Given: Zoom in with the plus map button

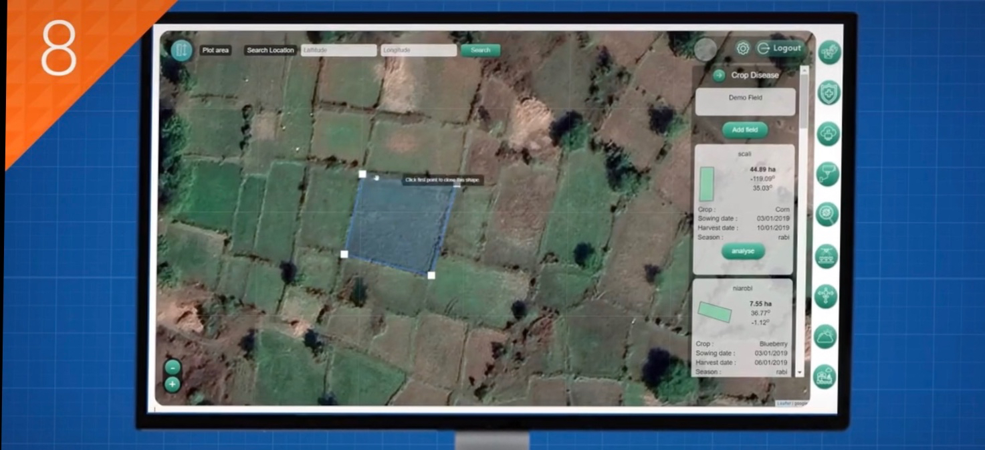Looking at the screenshot, I should (x=173, y=384).
